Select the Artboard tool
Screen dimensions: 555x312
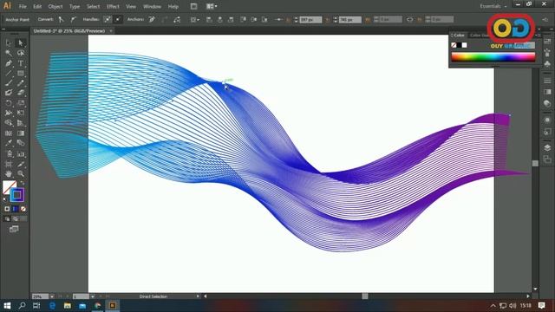pyautogui.click(x=9, y=164)
